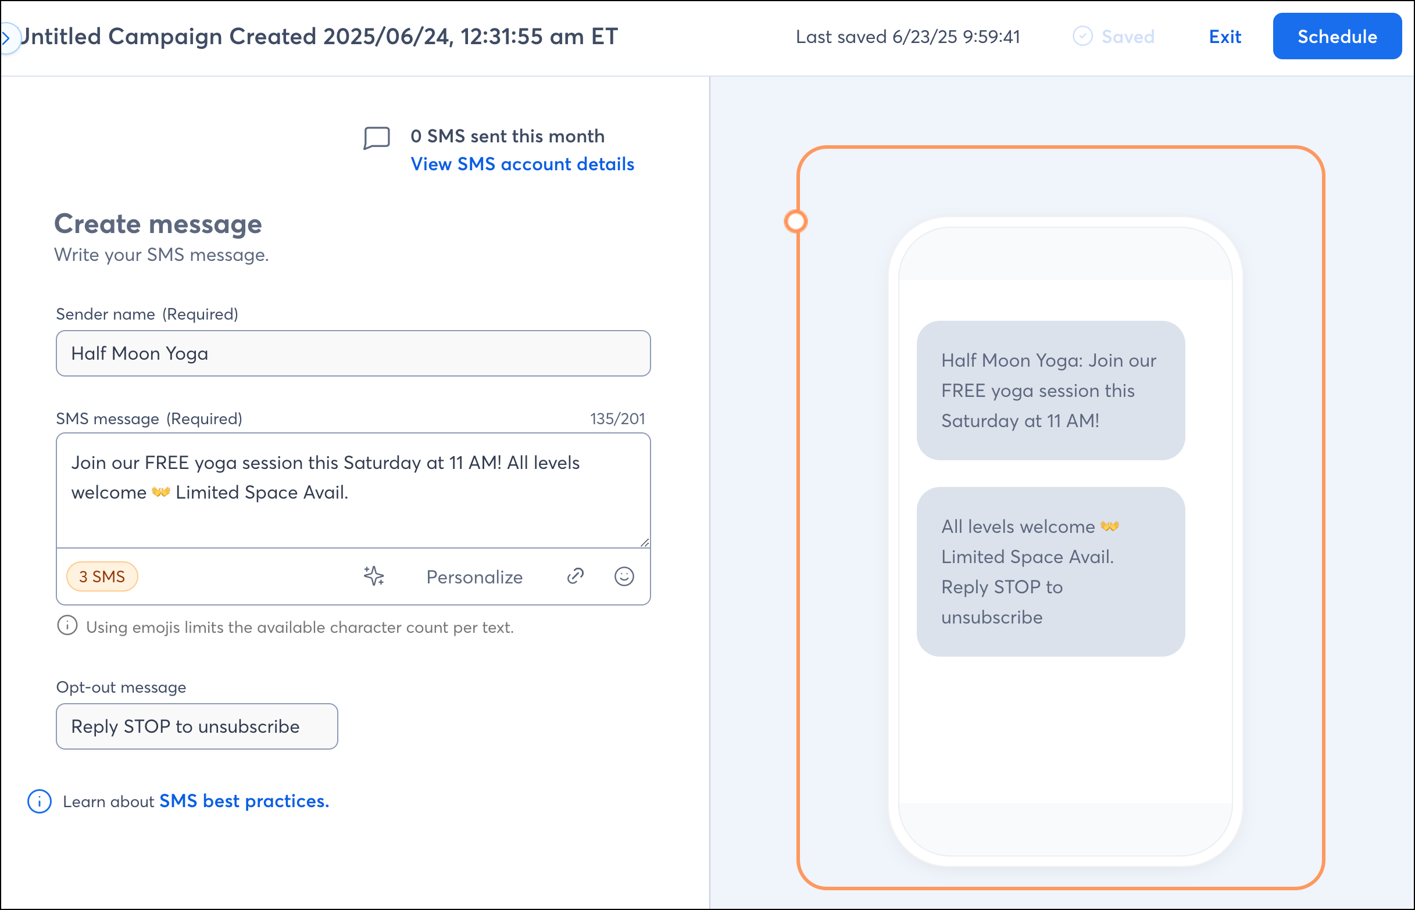The height and width of the screenshot is (910, 1415).
Task: Click first preview bubble 'Half Moon Yoga: Join our'
Action: click(x=1050, y=390)
